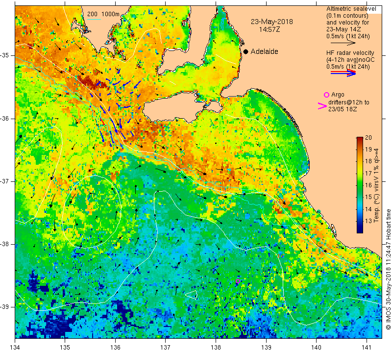
Task: Click the '(4-12h avg)noQC' text
Action: tap(350, 60)
